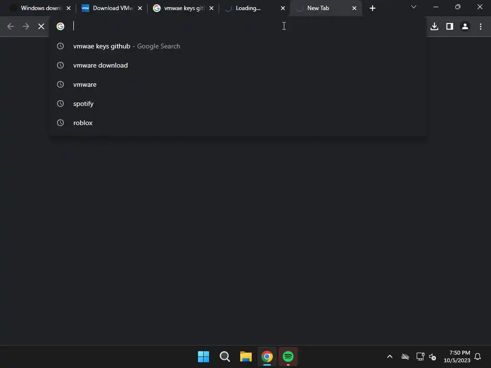Open Spotify from the taskbar
This screenshot has height=368, width=491.
tap(288, 356)
